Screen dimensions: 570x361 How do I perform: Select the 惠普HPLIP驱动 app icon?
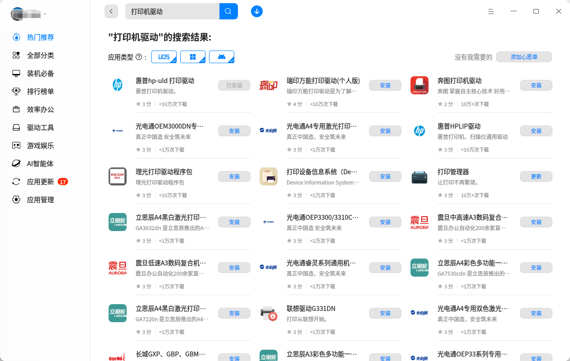420,131
